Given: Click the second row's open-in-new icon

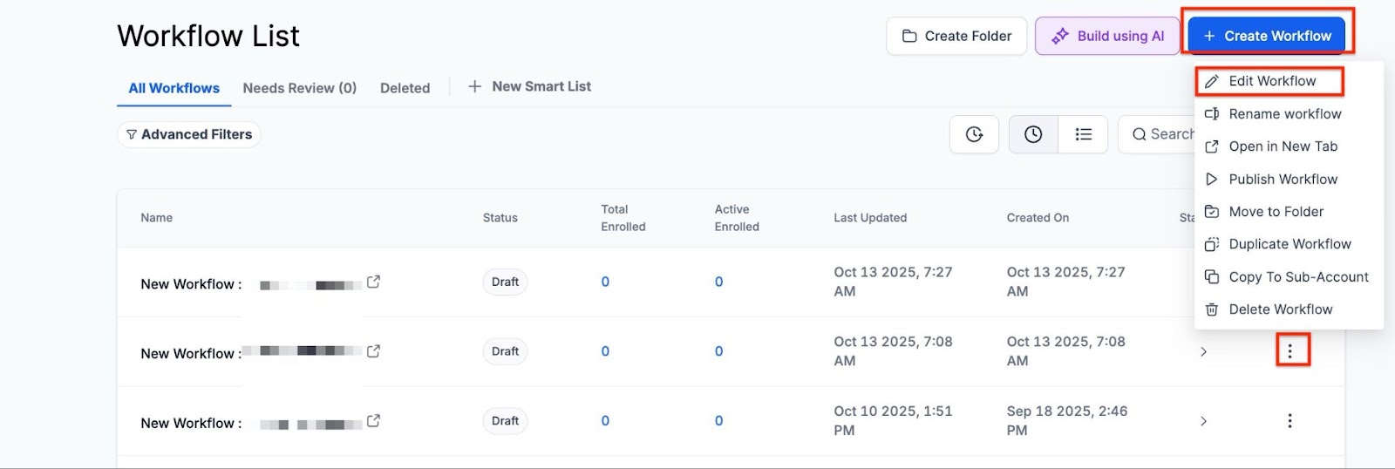Looking at the screenshot, I should [x=373, y=351].
